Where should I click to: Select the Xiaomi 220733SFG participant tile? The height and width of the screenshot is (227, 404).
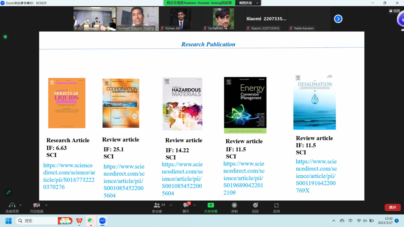click(x=266, y=19)
